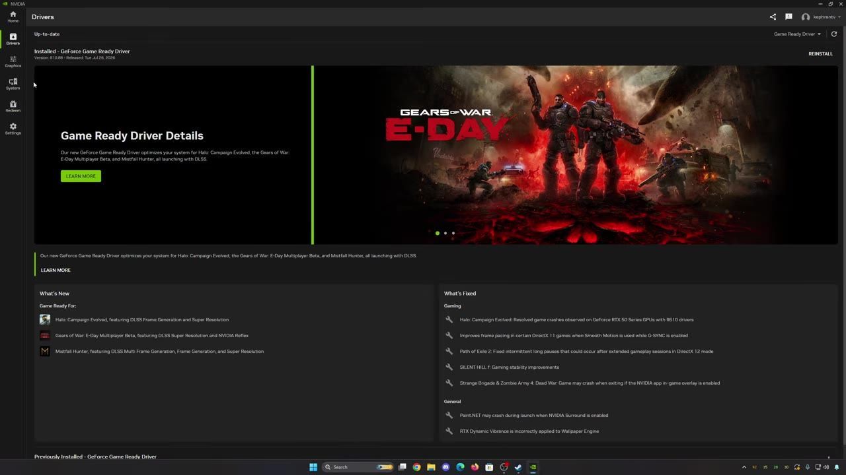
Task: Click the 'What's Fixed' heading
Action: coord(460,294)
